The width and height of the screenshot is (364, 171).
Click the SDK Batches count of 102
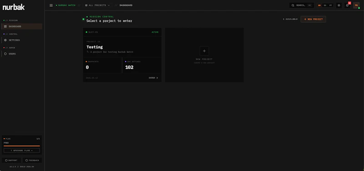coord(129,67)
